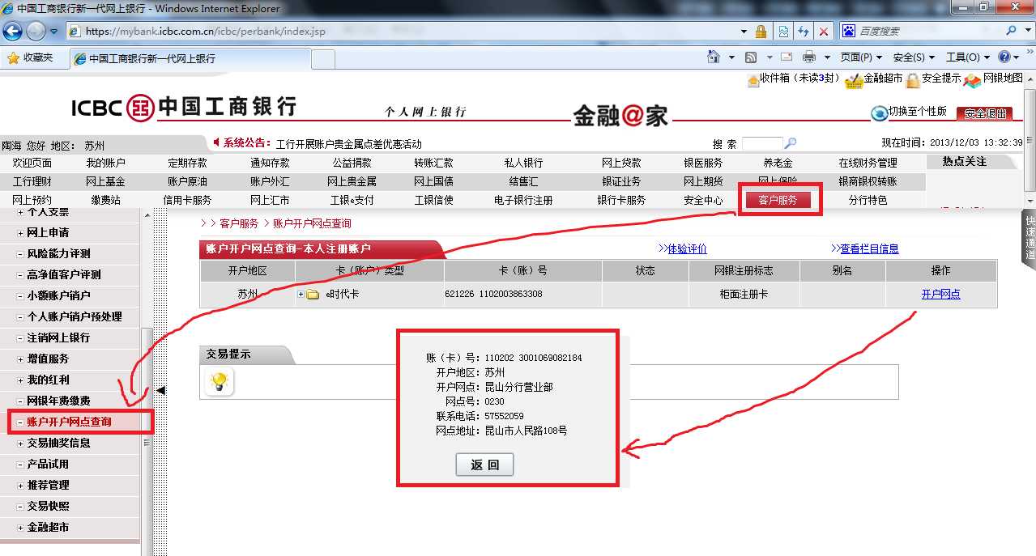Click the 开户网点 link in the table

point(941,295)
